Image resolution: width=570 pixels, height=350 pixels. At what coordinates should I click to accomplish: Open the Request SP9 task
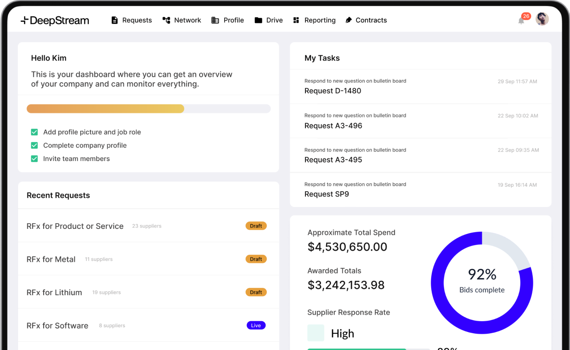[326, 194]
